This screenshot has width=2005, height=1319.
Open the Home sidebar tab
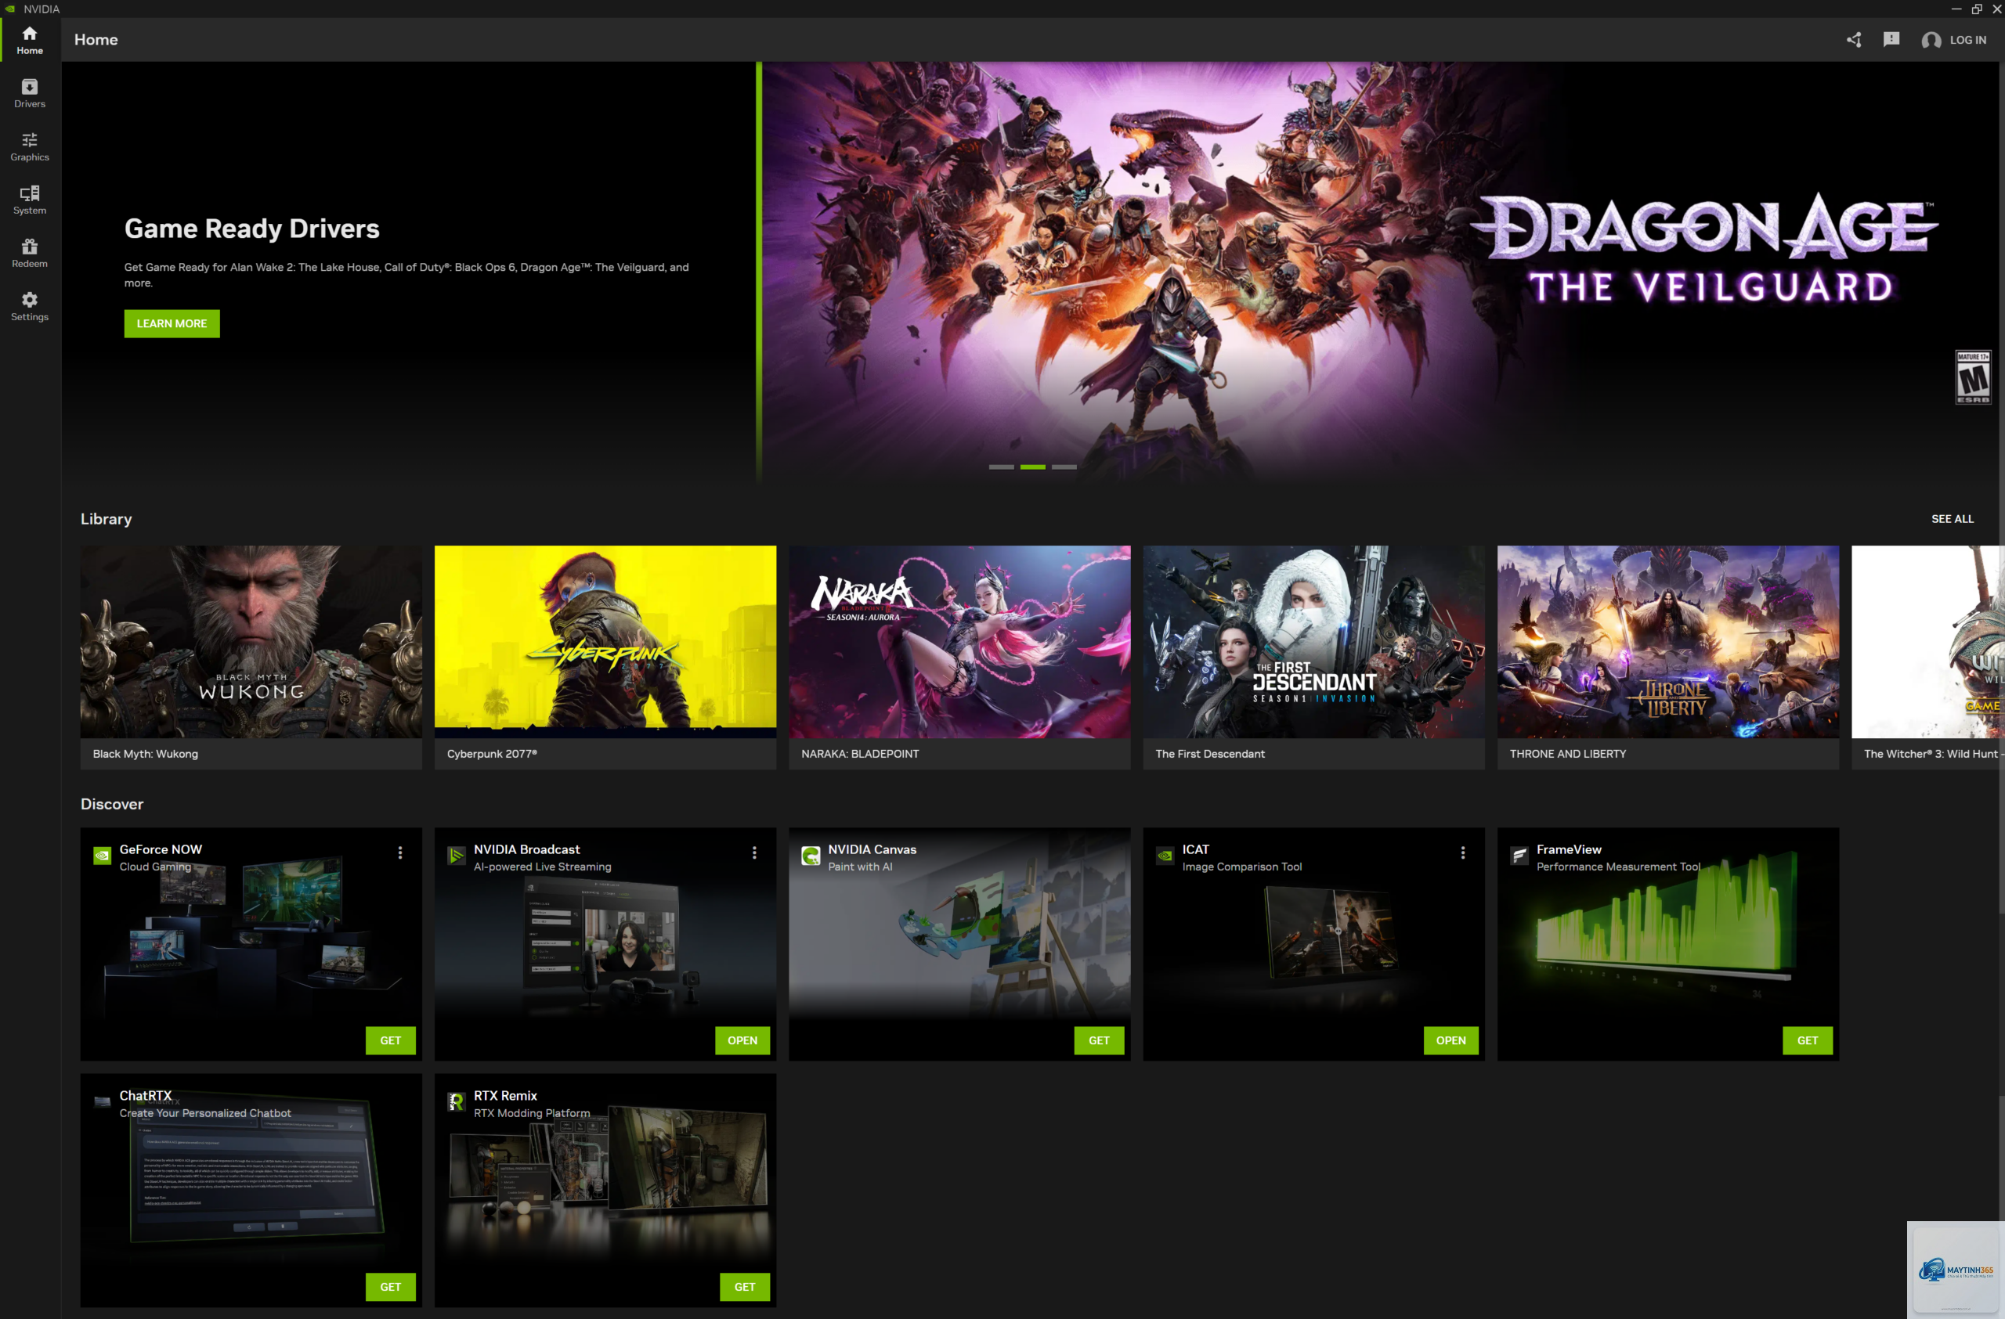coord(30,40)
